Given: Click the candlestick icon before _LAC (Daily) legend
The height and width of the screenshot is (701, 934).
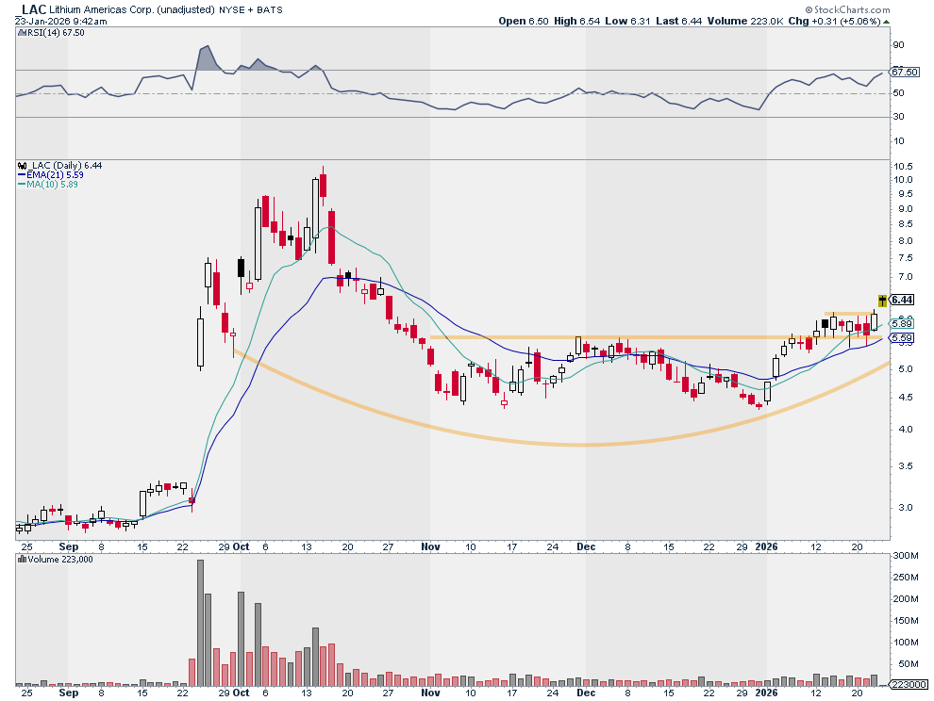Looking at the screenshot, I should (x=22, y=166).
